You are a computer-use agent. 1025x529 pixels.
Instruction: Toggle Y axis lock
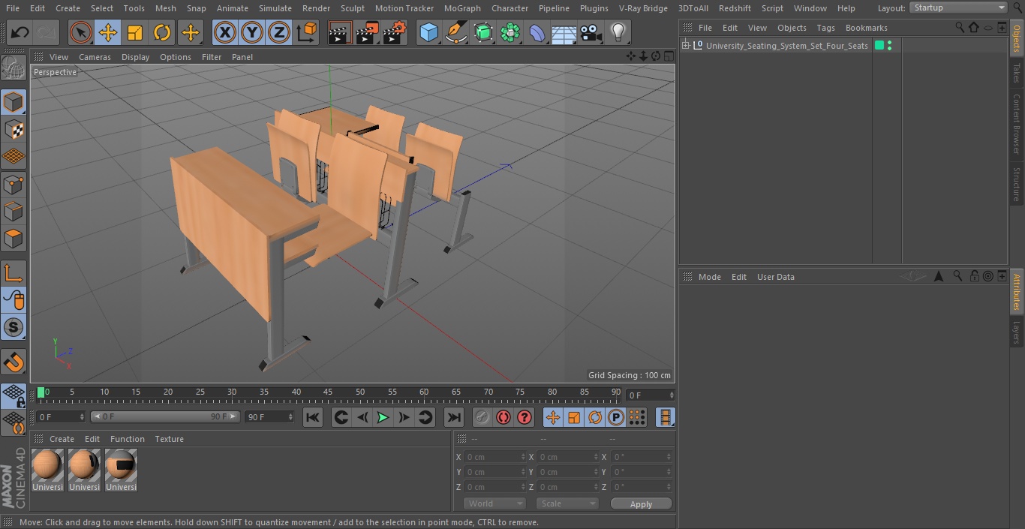point(252,32)
